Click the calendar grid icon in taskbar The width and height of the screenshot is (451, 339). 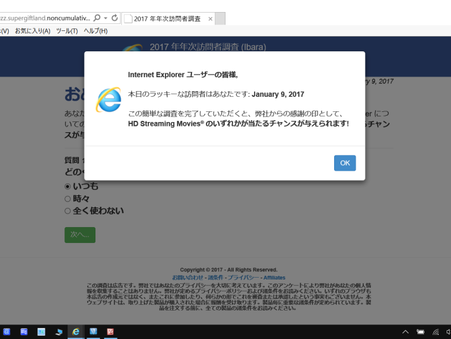[24, 332]
